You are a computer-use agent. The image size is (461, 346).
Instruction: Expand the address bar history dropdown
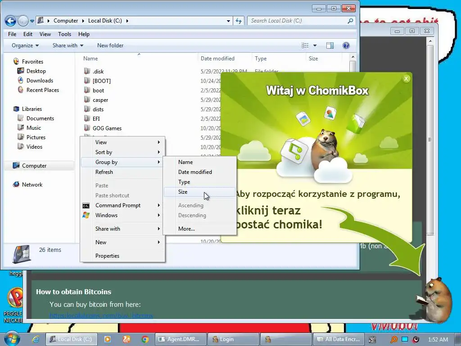point(228,21)
